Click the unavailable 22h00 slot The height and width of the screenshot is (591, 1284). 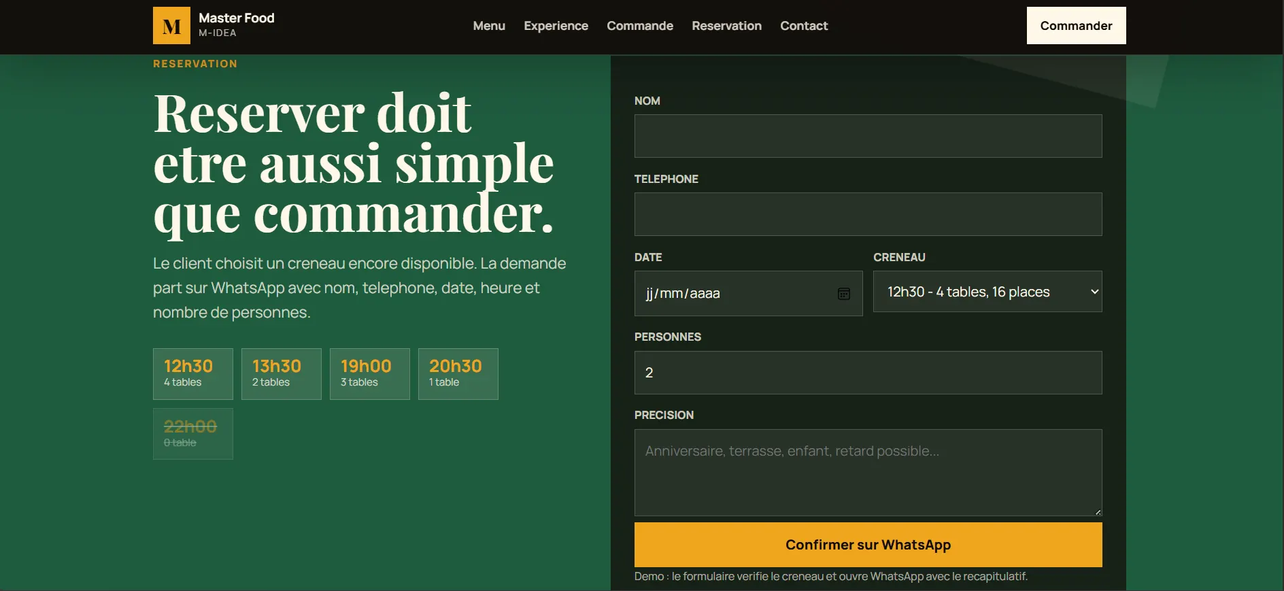pyautogui.click(x=193, y=434)
